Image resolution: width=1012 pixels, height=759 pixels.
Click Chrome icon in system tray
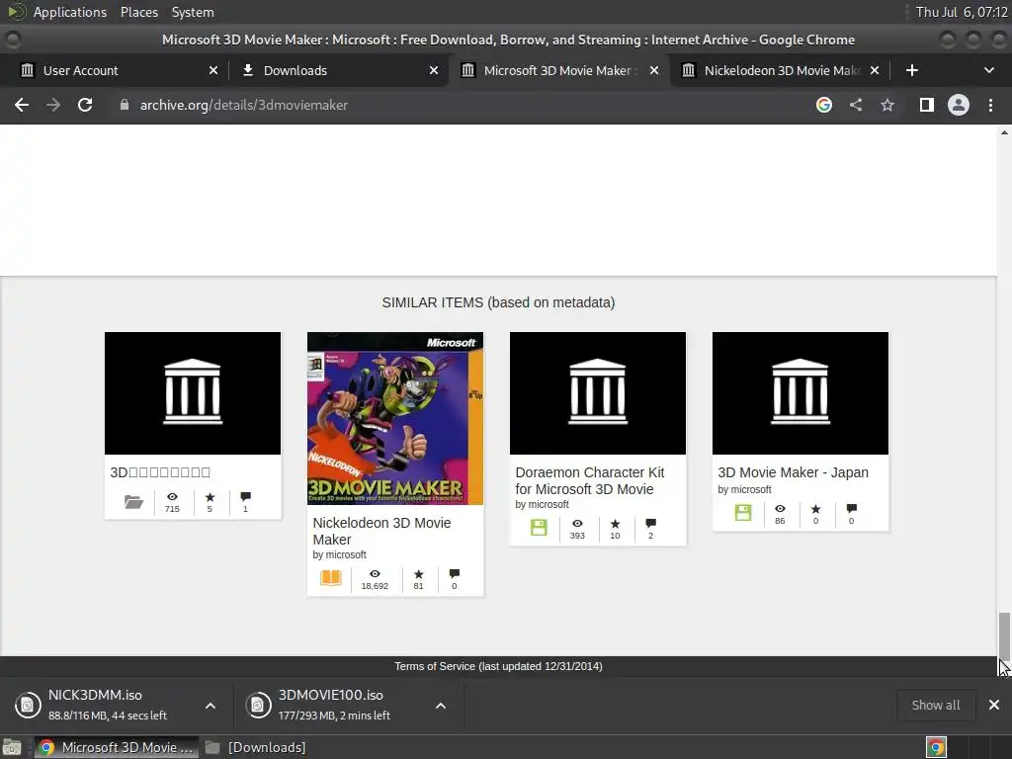[x=937, y=747]
